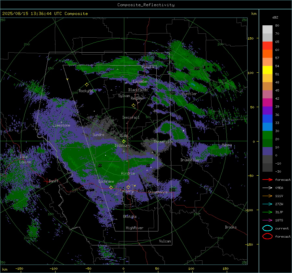Click the Composite_Reflectivity title
The height and width of the screenshot is (273, 292).
click(146, 5)
